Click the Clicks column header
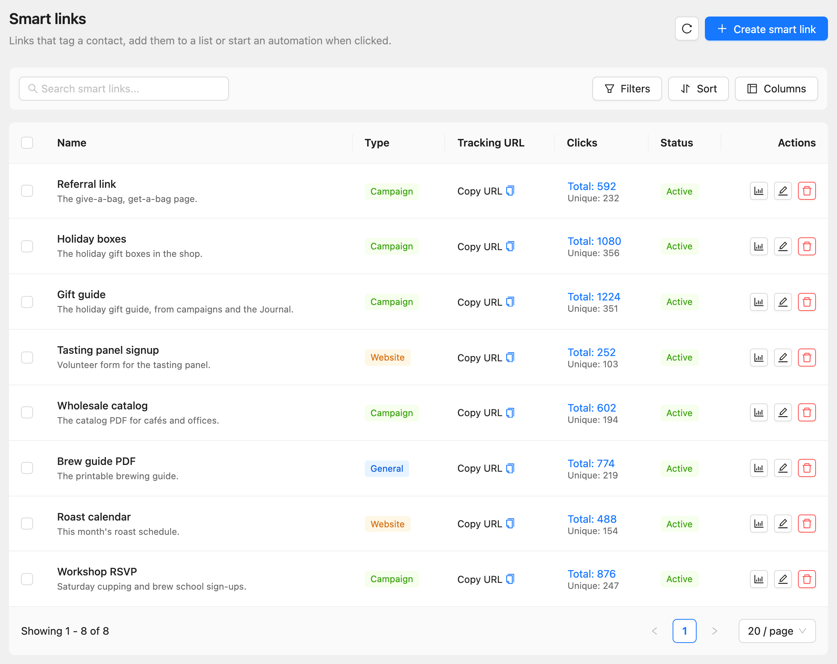Viewport: 837px width, 664px height. [x=582, y=143]
